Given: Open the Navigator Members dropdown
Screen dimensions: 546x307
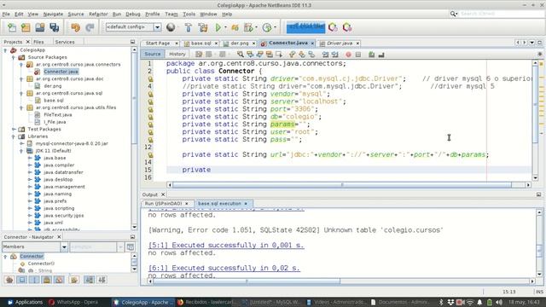Looking at the screenshot, I should 64,246.
